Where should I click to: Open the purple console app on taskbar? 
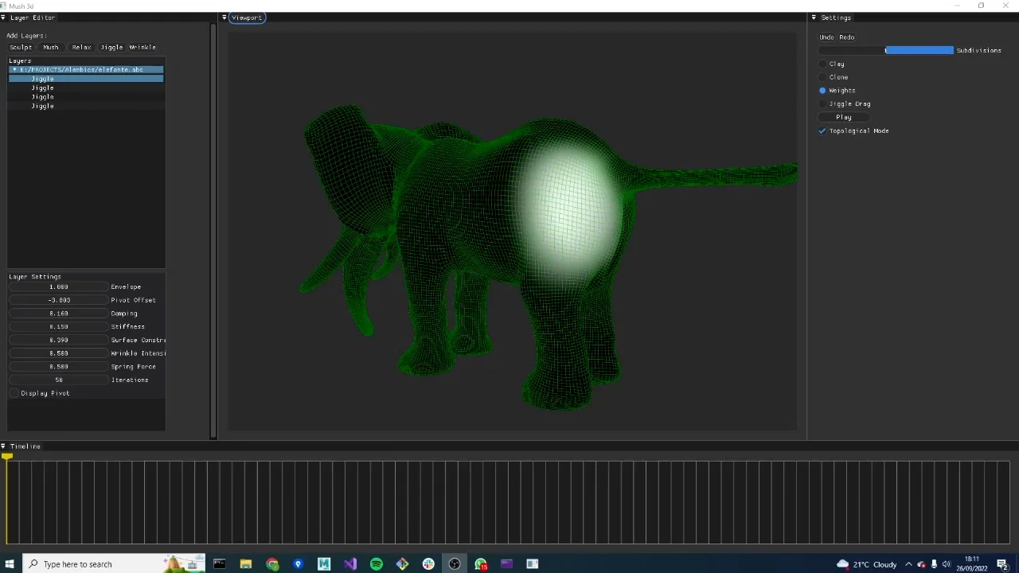[x=506, y=564]
